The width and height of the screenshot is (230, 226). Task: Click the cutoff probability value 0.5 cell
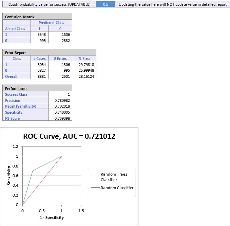click(x=105, y=4)
